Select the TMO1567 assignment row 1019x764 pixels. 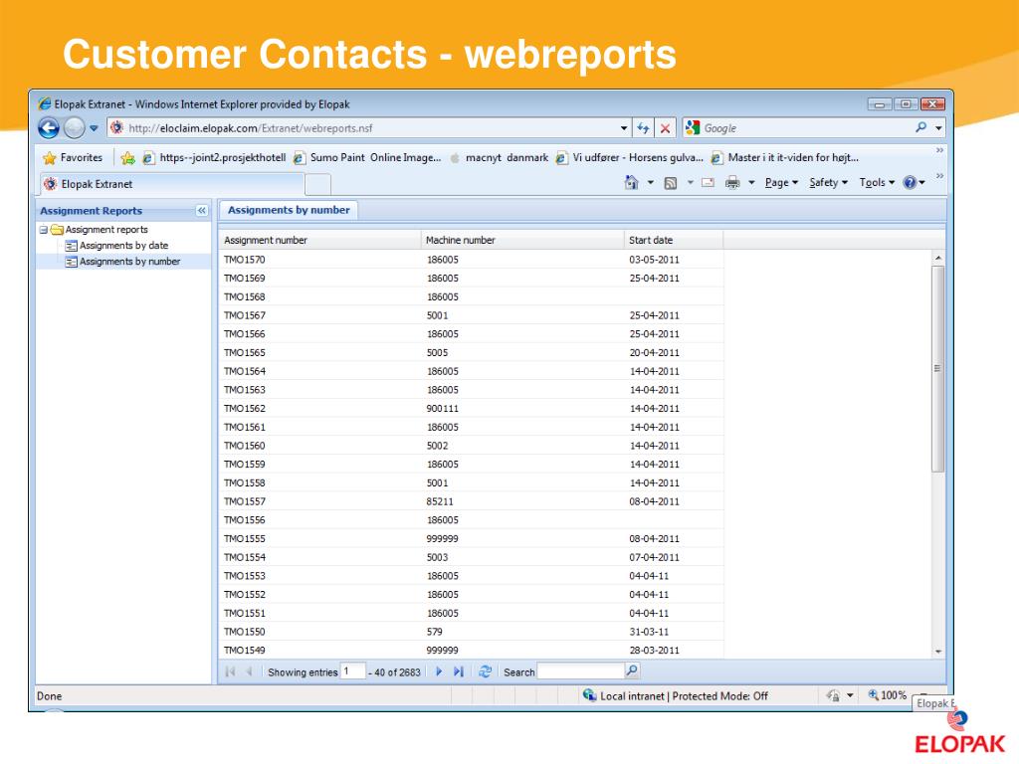(471, 315)
